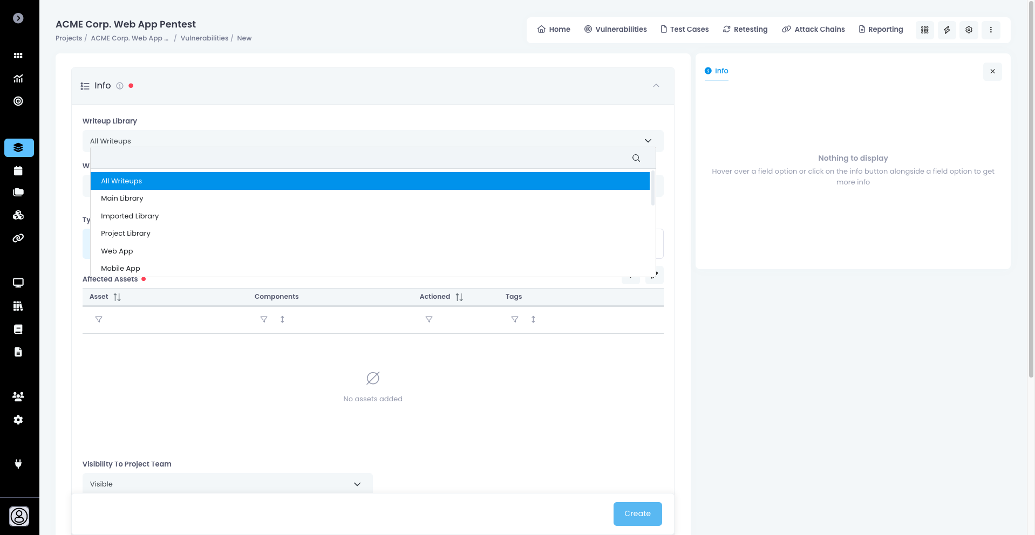This screenshot has width=1035, height=535.
Task: Expand the left sidebar with arrow button
Action: (x=18, y=18)
